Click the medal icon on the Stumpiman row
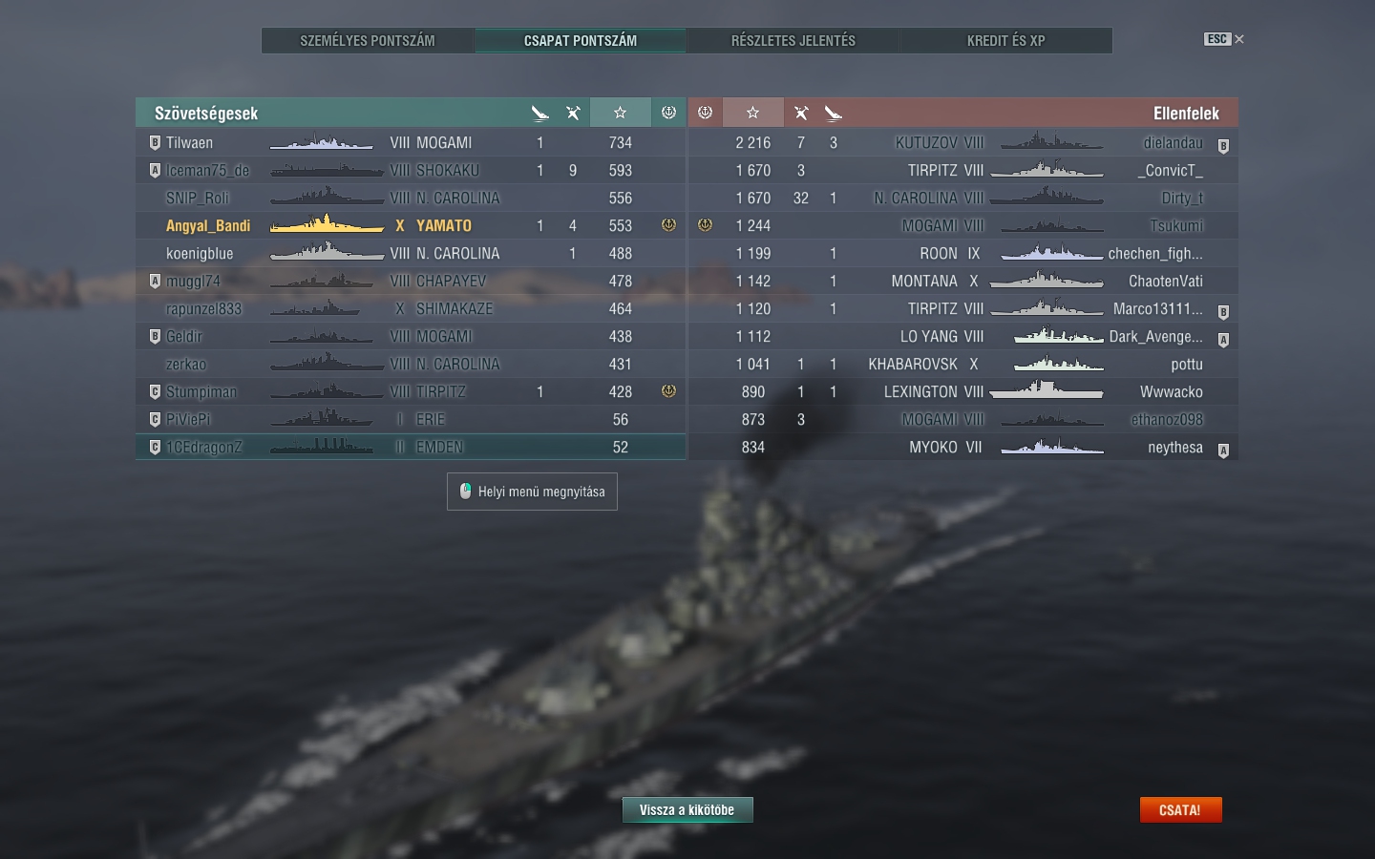The image size is (1375, 859). (x=668, y=391)
